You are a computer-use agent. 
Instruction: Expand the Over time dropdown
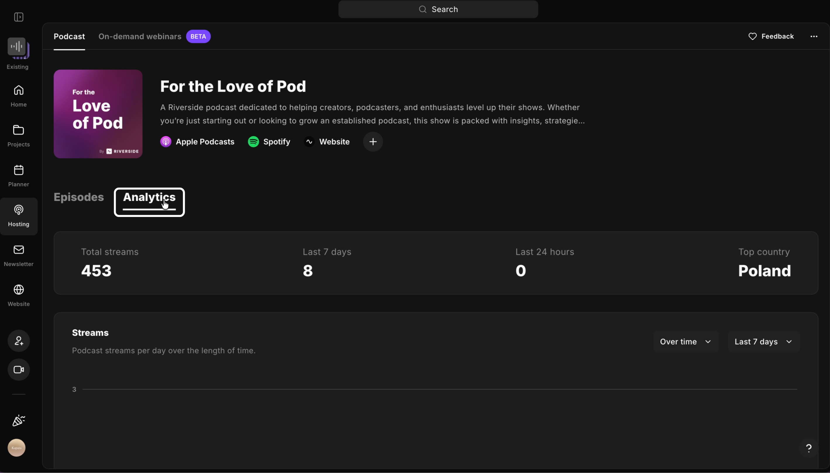click(x=685, y=342)
